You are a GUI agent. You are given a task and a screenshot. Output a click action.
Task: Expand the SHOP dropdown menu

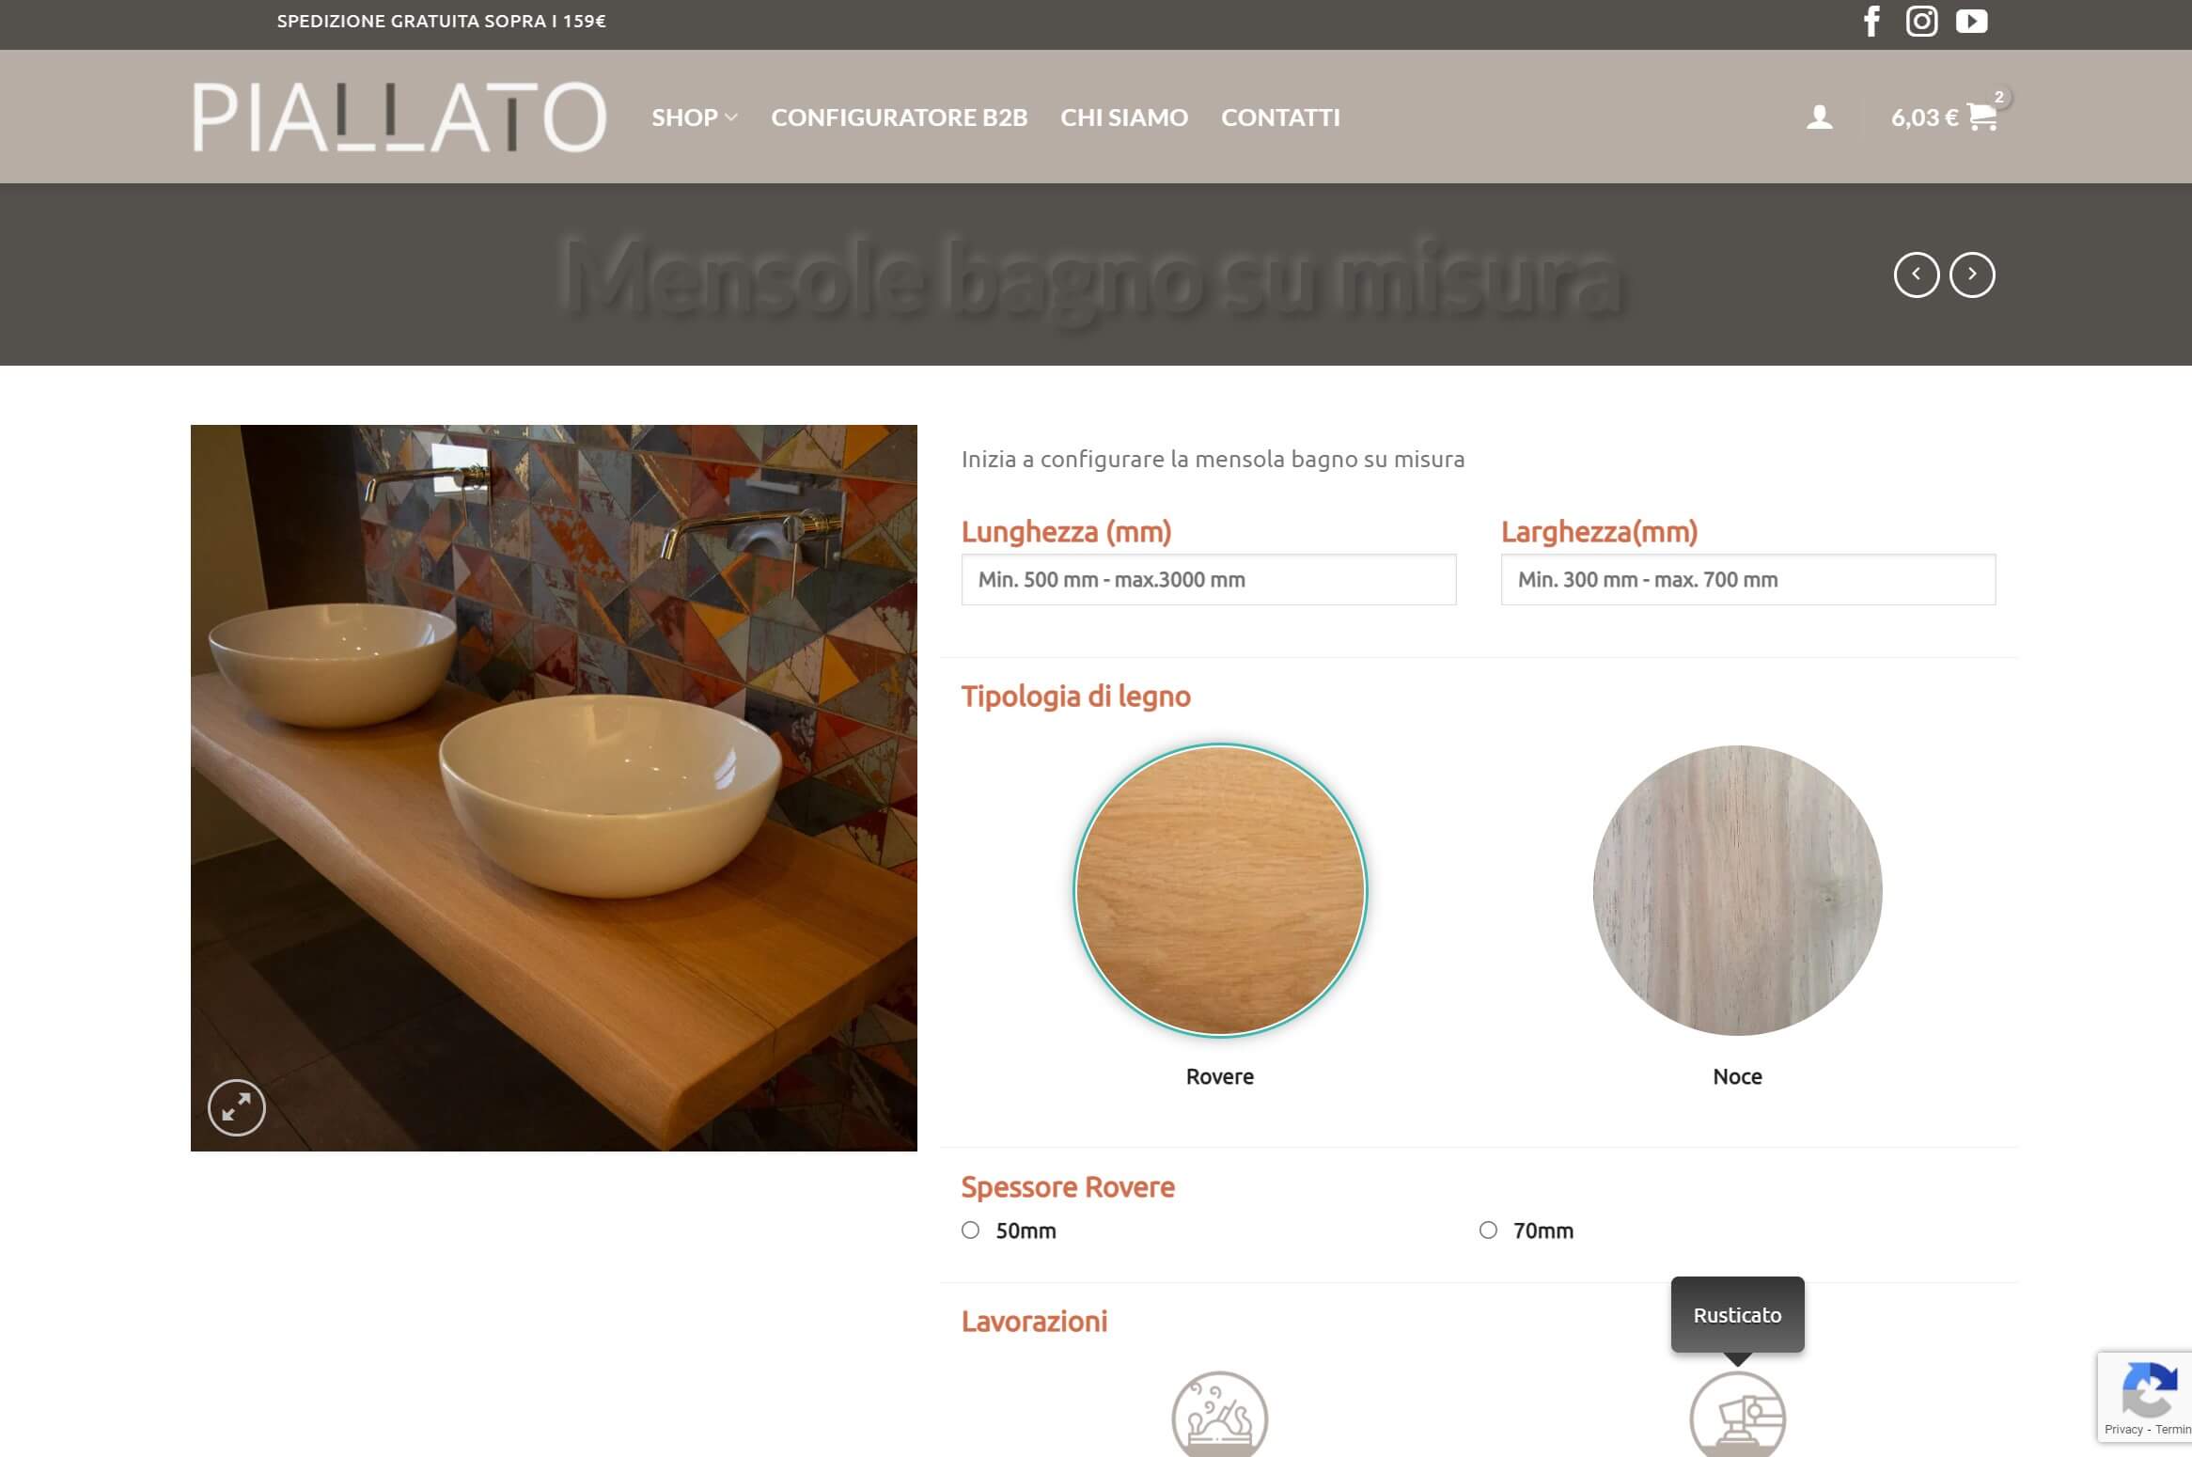point(694,117)
